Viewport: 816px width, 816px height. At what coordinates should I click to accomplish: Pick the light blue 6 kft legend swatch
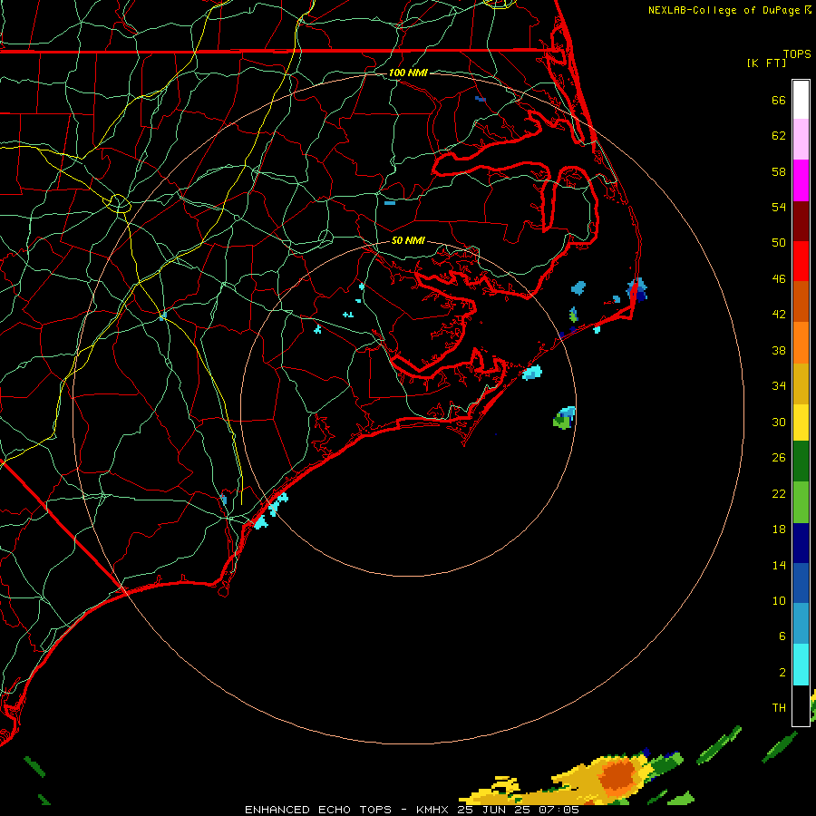point(801,624)
